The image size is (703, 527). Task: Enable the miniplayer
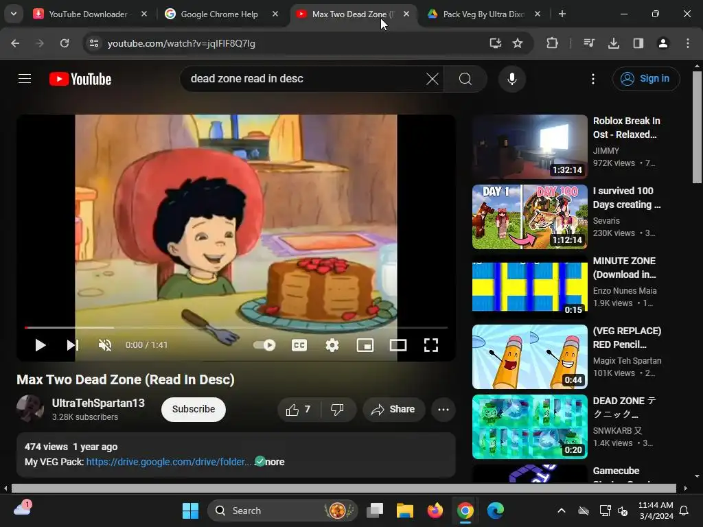(365, 345)
